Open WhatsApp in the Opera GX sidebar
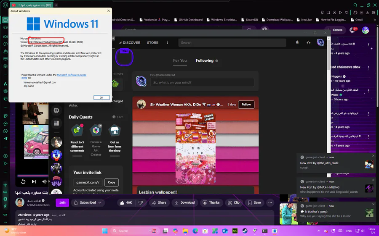The height and width of the screenshot is (236, 379). pos(5,131)
